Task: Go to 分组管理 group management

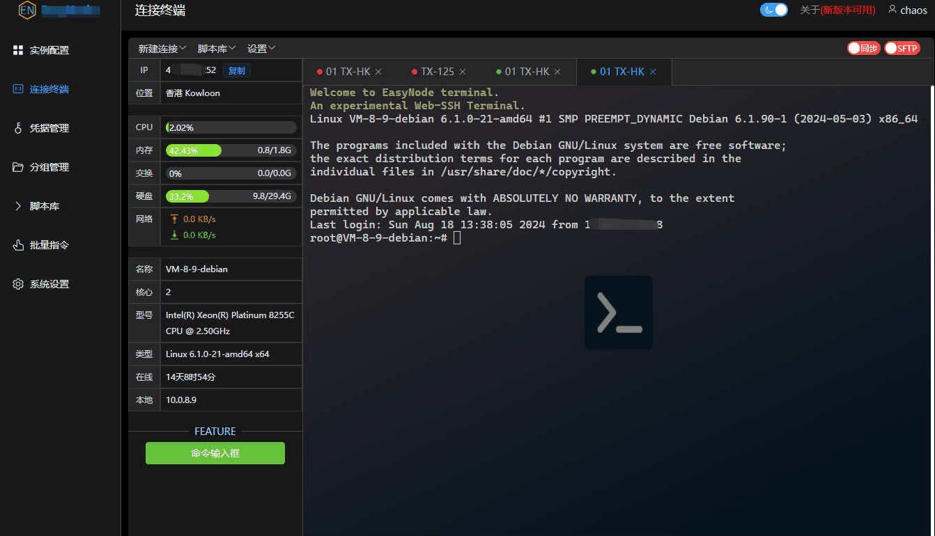Action: coord(41,167)
